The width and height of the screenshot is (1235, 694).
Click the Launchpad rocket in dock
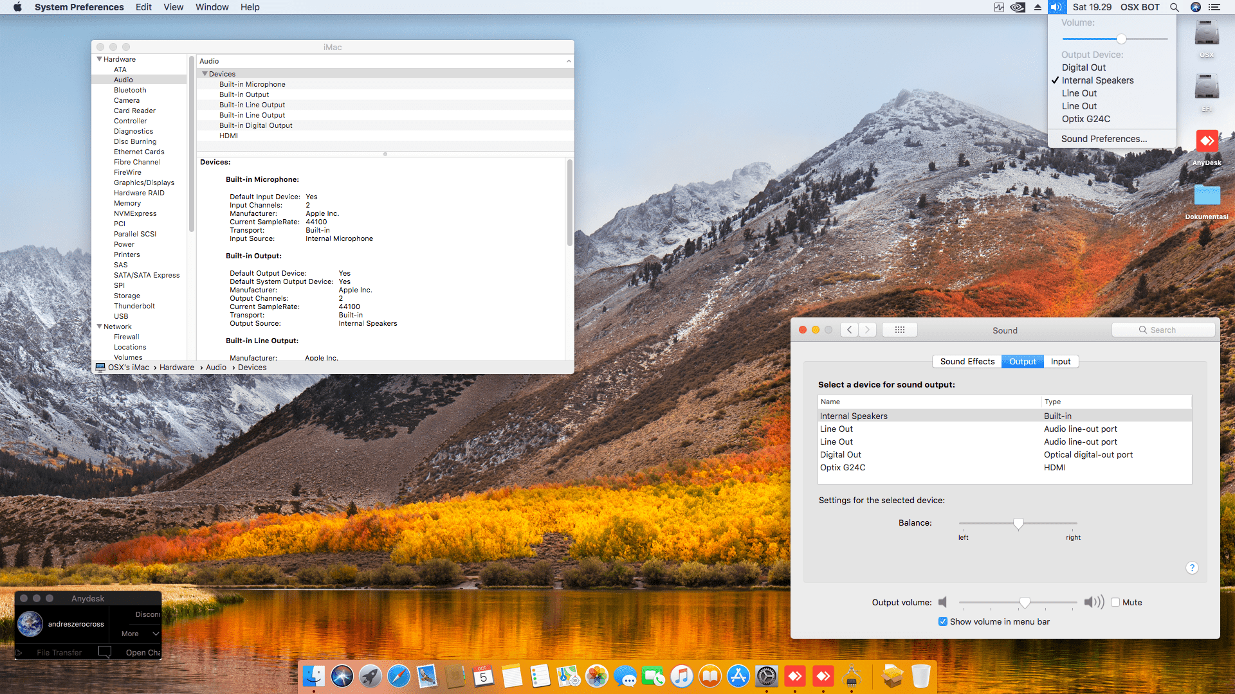tap(370, 676)
